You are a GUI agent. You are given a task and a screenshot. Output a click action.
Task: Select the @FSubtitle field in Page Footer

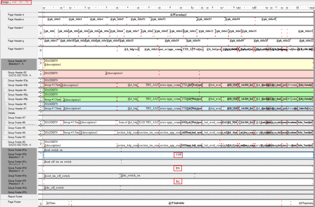pyautogui.click(x=176, y=203)
